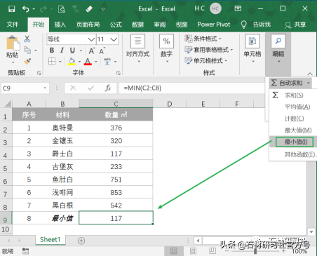Click the select-all corner triangle
The width and height of the screenshot is (317, 256).
tap(8, 103)
